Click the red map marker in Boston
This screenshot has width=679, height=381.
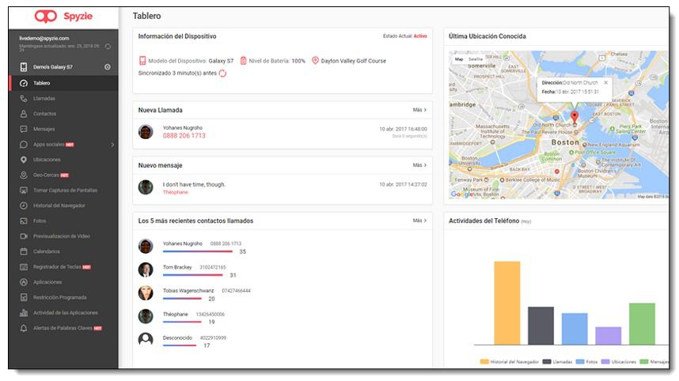pyautogui.click(x=575, y=116)
